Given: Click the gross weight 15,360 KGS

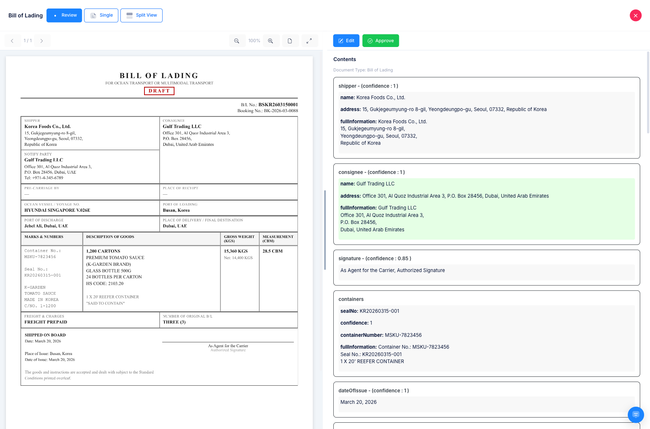Looking at the screenshot, I should coord(236,251).
